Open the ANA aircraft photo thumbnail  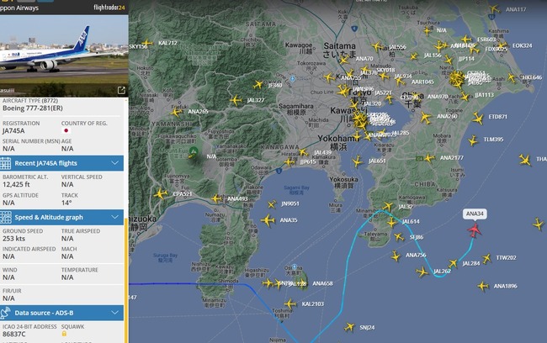(x=64, y=55)
